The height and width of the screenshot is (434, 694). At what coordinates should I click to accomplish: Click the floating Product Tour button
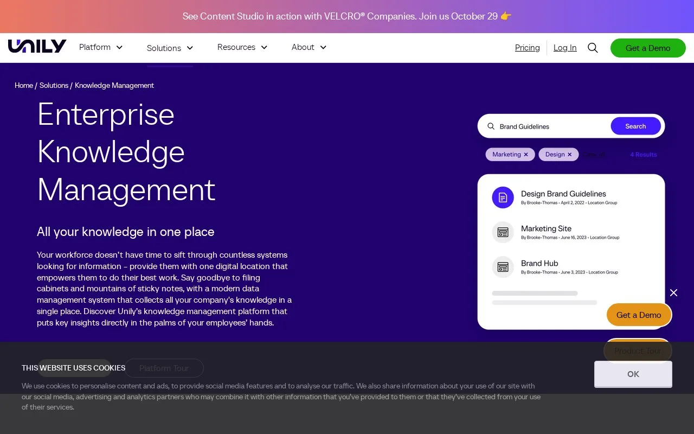coord(638,350)
